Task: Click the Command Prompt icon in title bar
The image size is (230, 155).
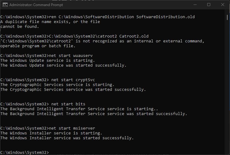Action: pyautogui.click(x=5, y=5)
